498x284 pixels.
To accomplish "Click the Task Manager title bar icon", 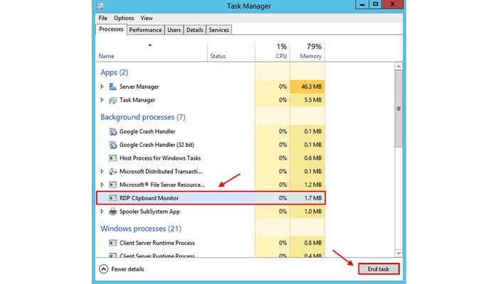I will pyautogui.click(x=100, y=6).
